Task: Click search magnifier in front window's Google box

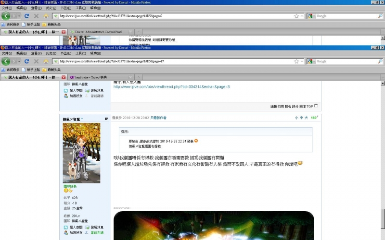Action: [380, 61]
